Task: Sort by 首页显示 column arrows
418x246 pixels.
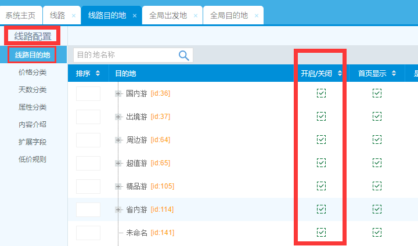Action: coord(394,74)
